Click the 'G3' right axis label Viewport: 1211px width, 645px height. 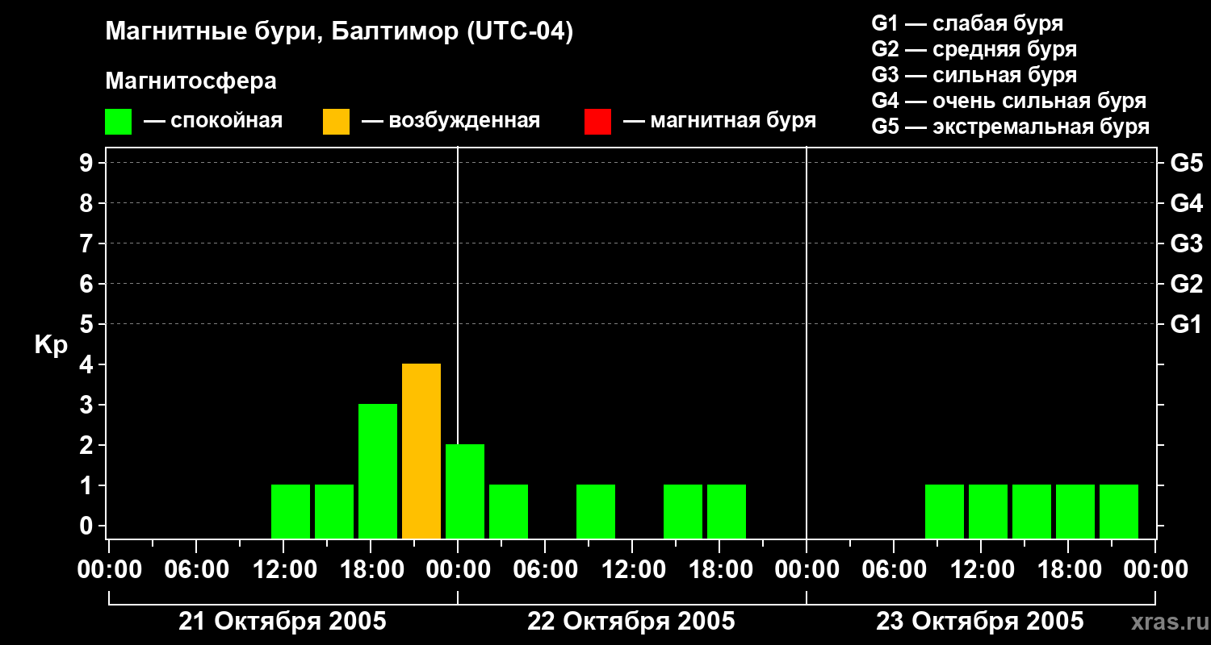pos(1186,243)
